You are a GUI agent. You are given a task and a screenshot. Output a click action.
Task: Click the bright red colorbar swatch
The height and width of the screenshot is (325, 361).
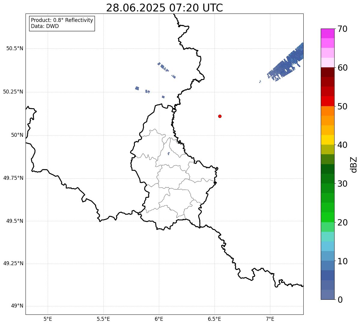pyautogui.click(x=327, y=101)
